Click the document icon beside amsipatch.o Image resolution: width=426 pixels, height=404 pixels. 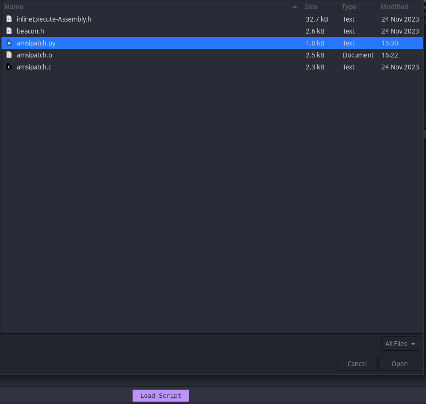click(9, 55)
